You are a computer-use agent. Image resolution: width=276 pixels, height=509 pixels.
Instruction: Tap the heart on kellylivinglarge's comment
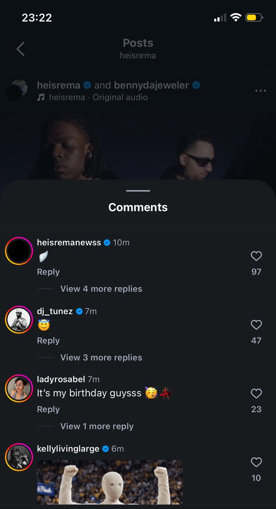click(256, 462)
